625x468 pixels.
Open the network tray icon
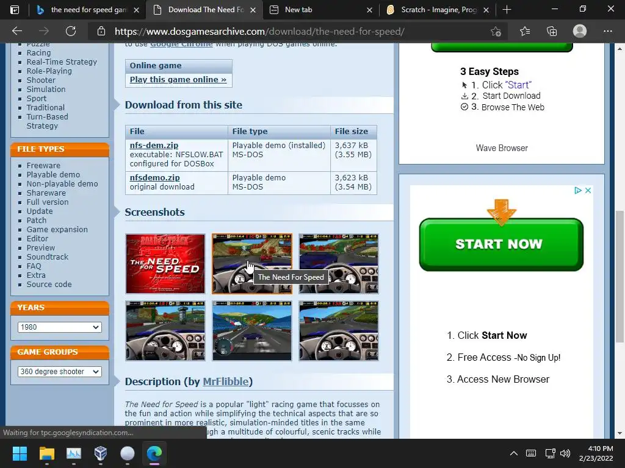550,453
